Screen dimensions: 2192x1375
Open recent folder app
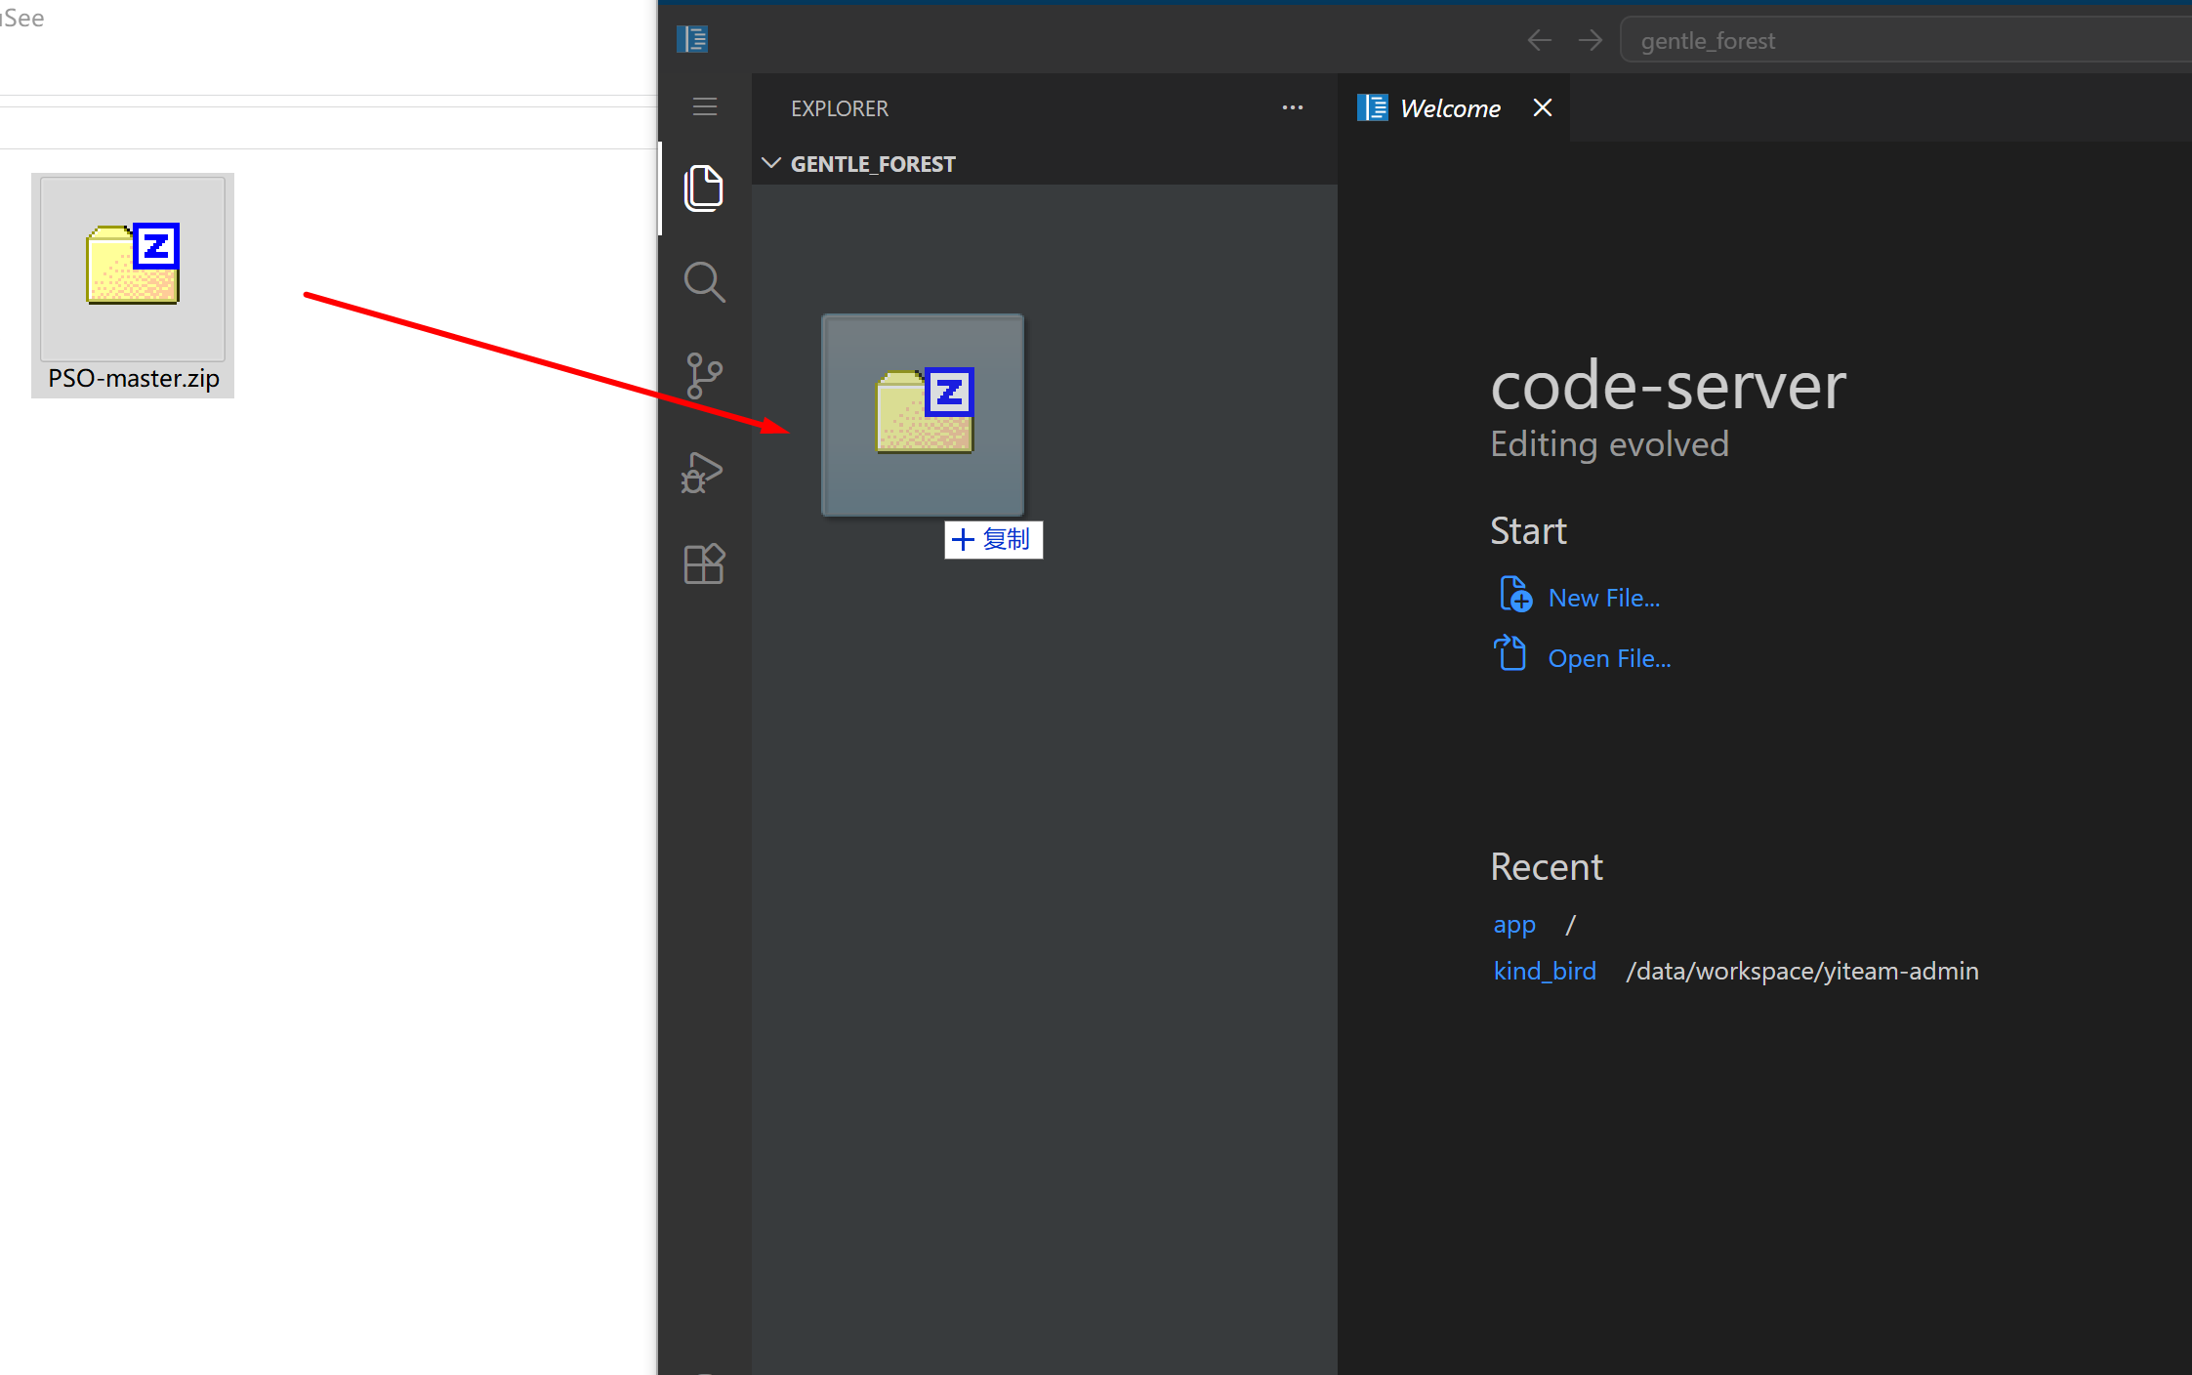pos(1514,924)
